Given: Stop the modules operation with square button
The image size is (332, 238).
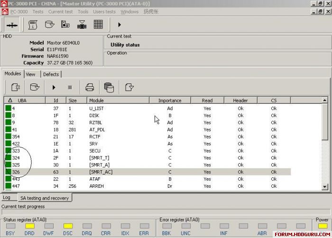Looking at the screenshot, I should (70, 87).
